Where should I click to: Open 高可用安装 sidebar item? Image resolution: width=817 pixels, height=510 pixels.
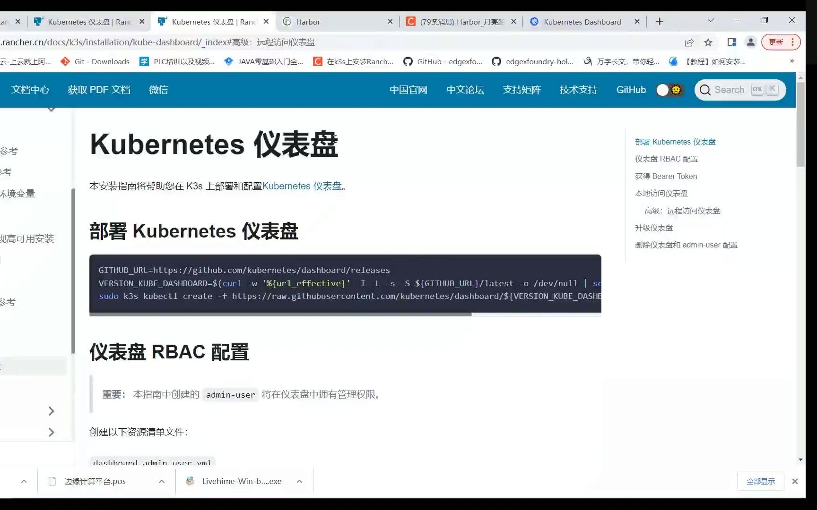pyautogui.click(x=27, y=238)
